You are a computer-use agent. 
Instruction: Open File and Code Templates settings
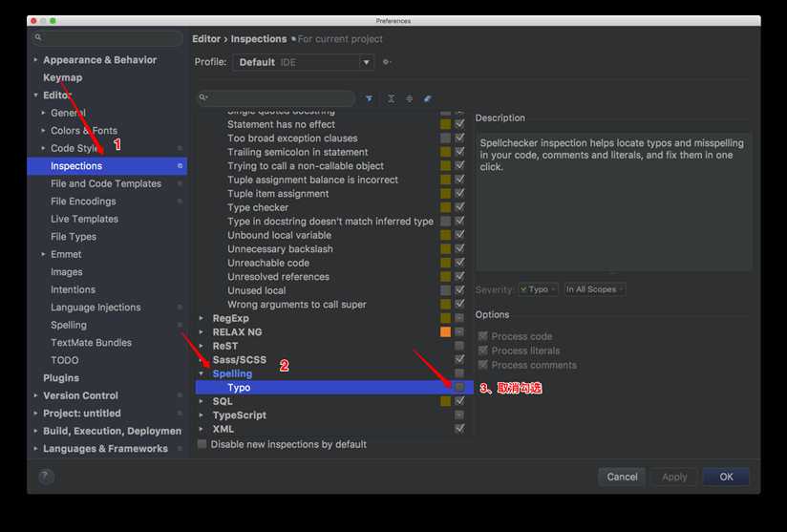(x=106, y=183)
